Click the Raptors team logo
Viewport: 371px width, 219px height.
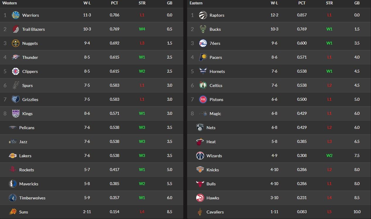coord(203,15)
